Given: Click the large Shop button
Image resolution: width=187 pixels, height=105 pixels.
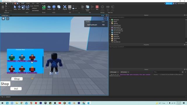Looking at the screenshot, I should click(5, 84).
